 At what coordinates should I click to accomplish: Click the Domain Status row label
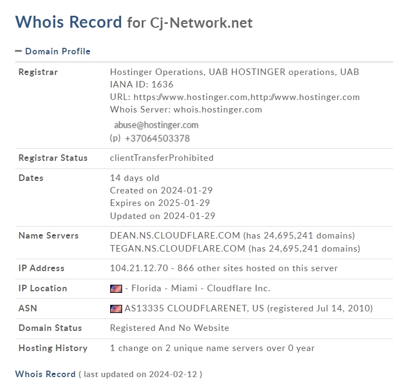[50, 328]
